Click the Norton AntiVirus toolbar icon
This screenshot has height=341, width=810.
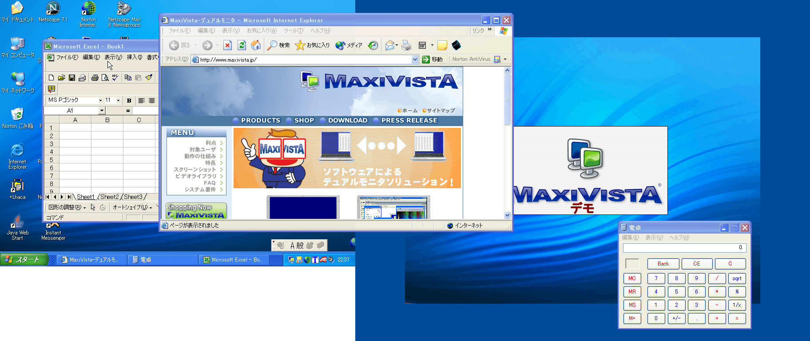point(497,59)
